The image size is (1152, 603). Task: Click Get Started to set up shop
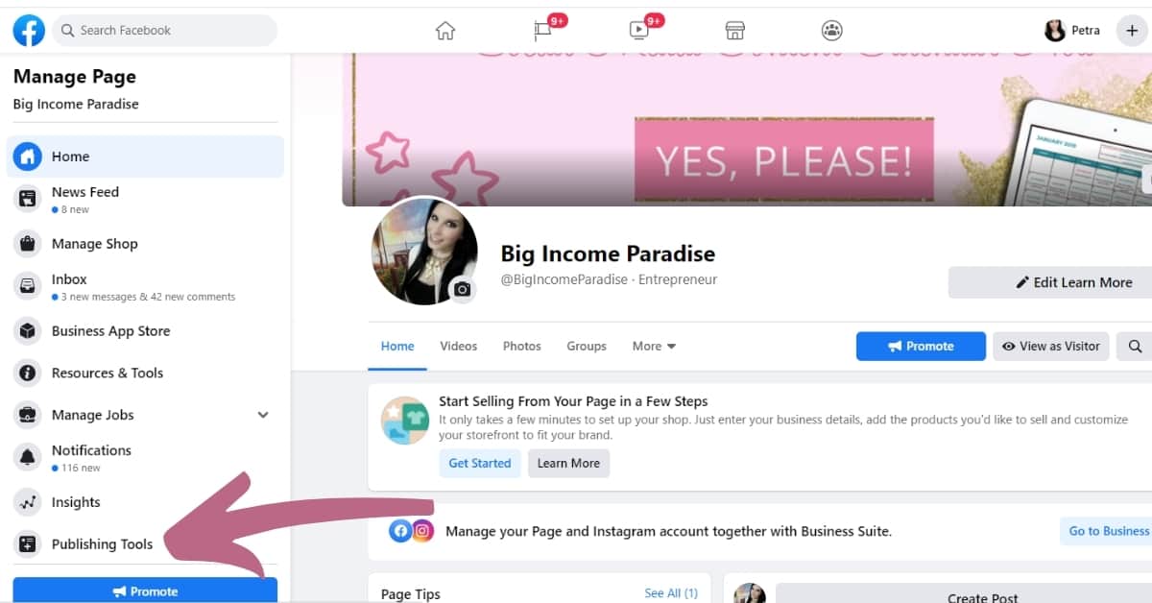click(479, 463)
